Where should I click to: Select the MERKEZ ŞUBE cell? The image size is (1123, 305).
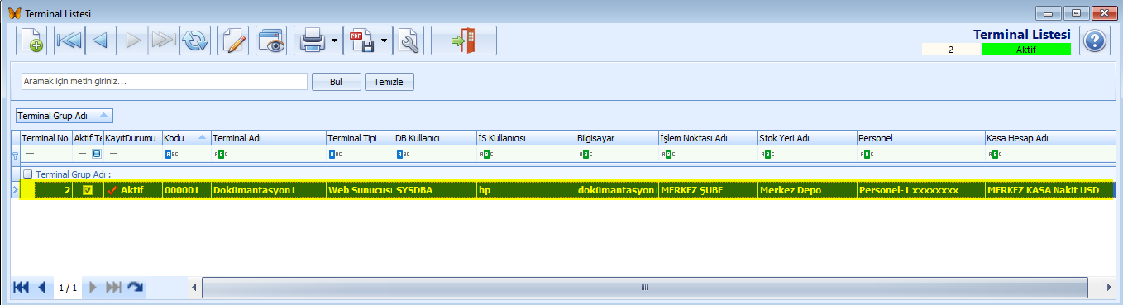[708, 190]
